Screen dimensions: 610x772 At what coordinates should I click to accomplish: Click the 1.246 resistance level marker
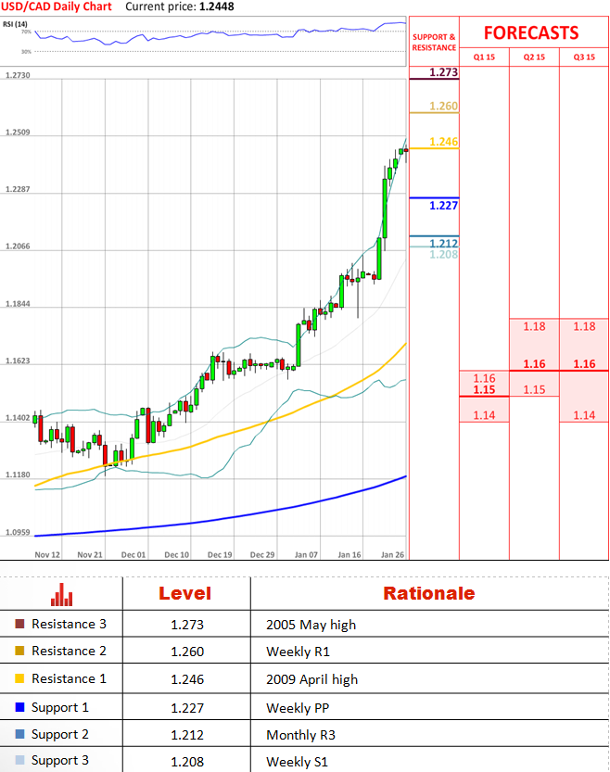(x=443, y=142)
